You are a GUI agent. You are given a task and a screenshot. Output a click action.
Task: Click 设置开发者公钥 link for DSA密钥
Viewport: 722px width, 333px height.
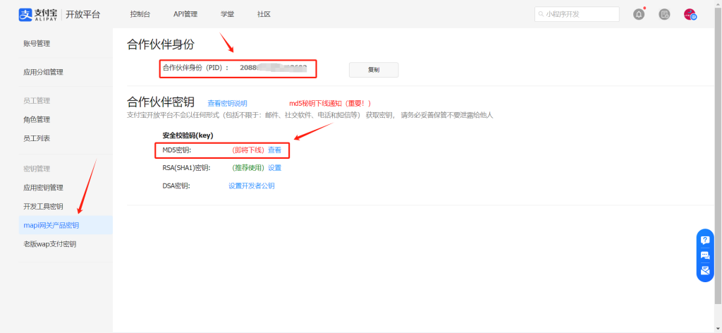pyautogui.click(x=252, y=186)
